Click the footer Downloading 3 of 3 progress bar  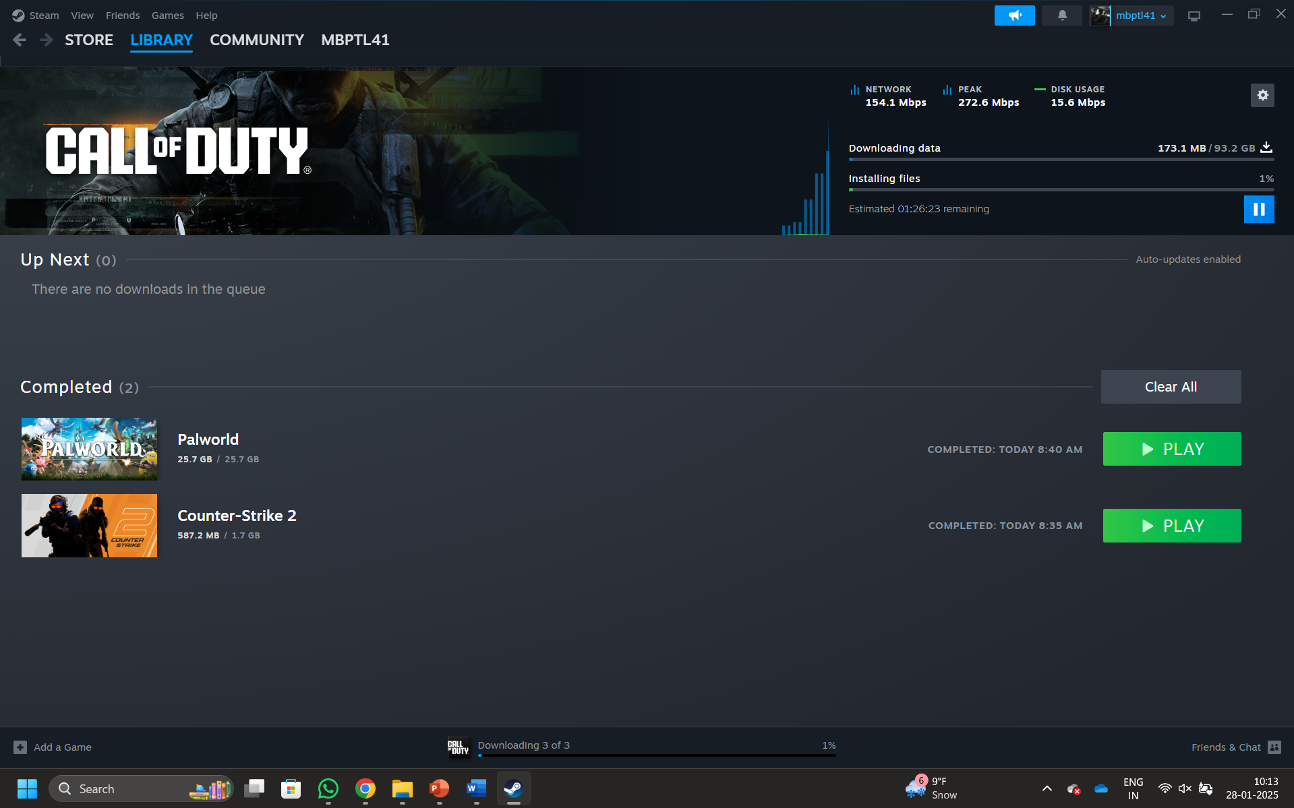657,755
